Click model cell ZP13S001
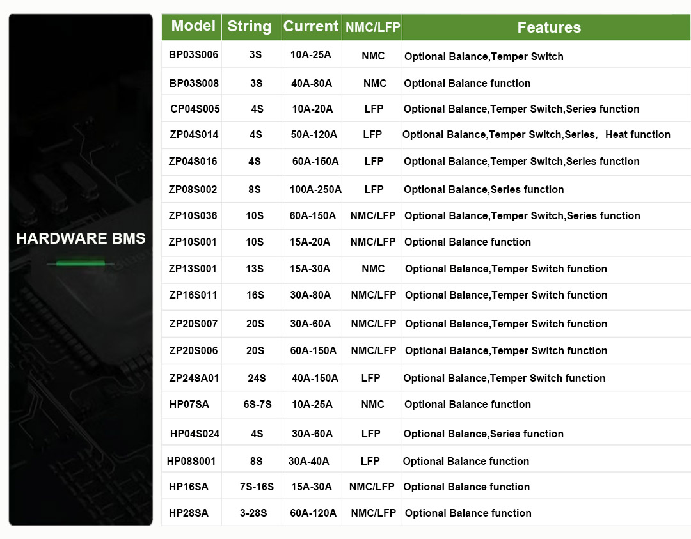This screenshot has height=539, width=691. click(x=193, y=269)
